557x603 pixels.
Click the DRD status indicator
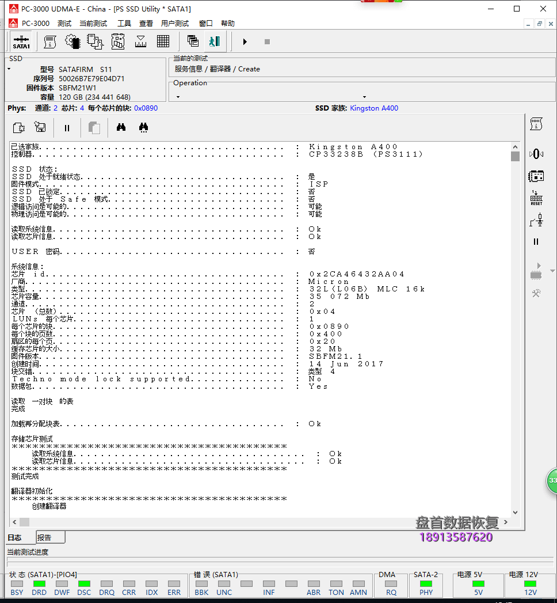point(39,584)
